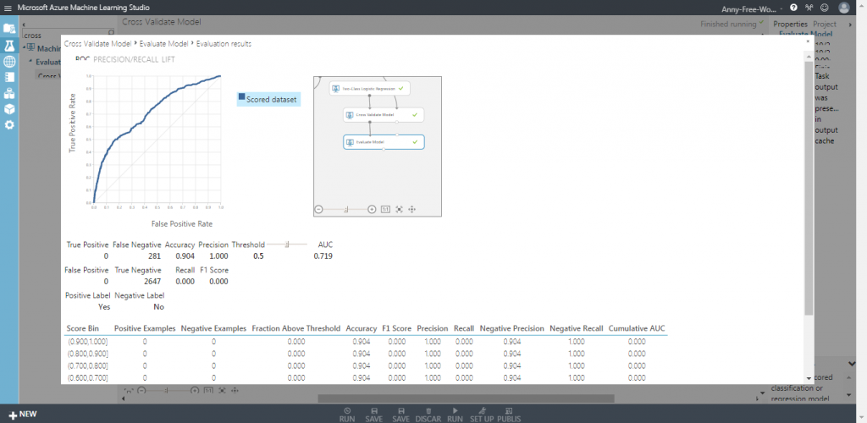Select the Properties tab
The width and height of the screenshot is (867, 423).
tap(790, 25)
